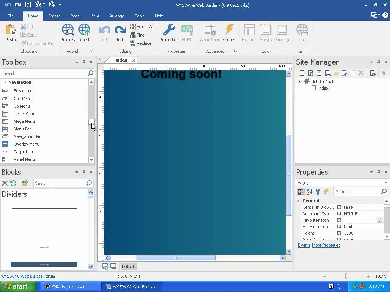Open the File menu

(x=11, y=16)
